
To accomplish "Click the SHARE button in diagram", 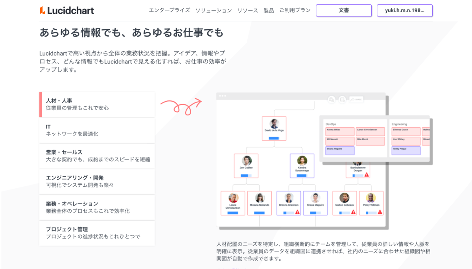I will click(x=356, y=100).
